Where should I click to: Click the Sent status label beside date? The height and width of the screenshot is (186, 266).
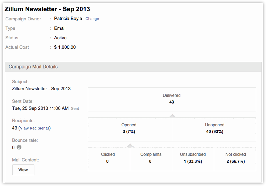(x=75, y=109)
